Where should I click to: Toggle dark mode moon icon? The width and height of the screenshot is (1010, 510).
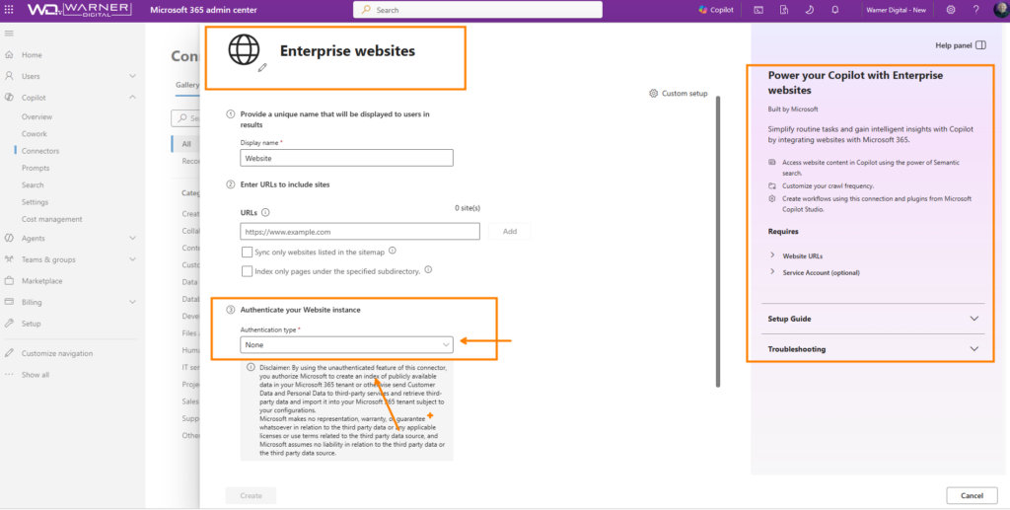click(x=810, y=10)
